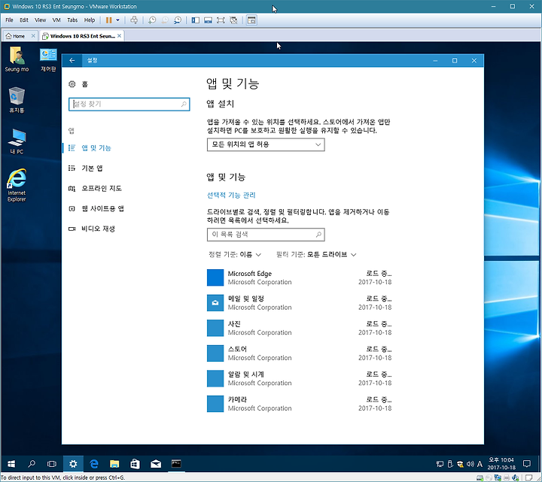Open the 정렬 기준: 이름 dropdown
Screen dimensions: 542x482
pos(235,254)
